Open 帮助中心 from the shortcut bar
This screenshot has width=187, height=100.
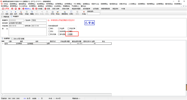click(x=27, y=9)
